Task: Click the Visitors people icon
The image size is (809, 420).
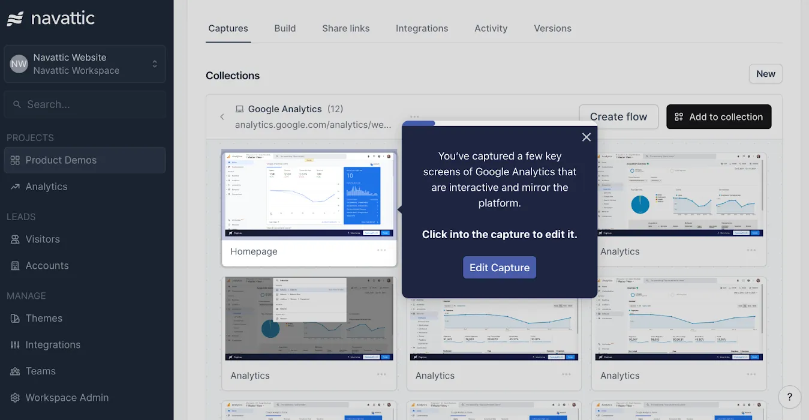Action: pyautogui.click(x=15, y=239)
